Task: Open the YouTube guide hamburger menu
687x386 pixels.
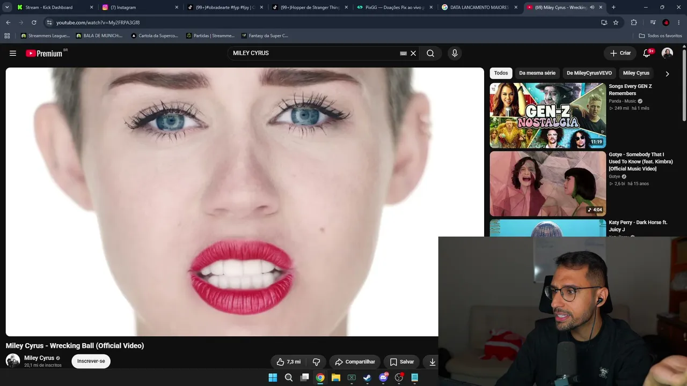Action: click(x=13, y=53)
